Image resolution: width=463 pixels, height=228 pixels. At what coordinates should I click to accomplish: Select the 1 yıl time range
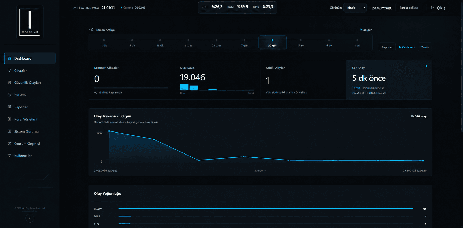(x=357, y=43)
